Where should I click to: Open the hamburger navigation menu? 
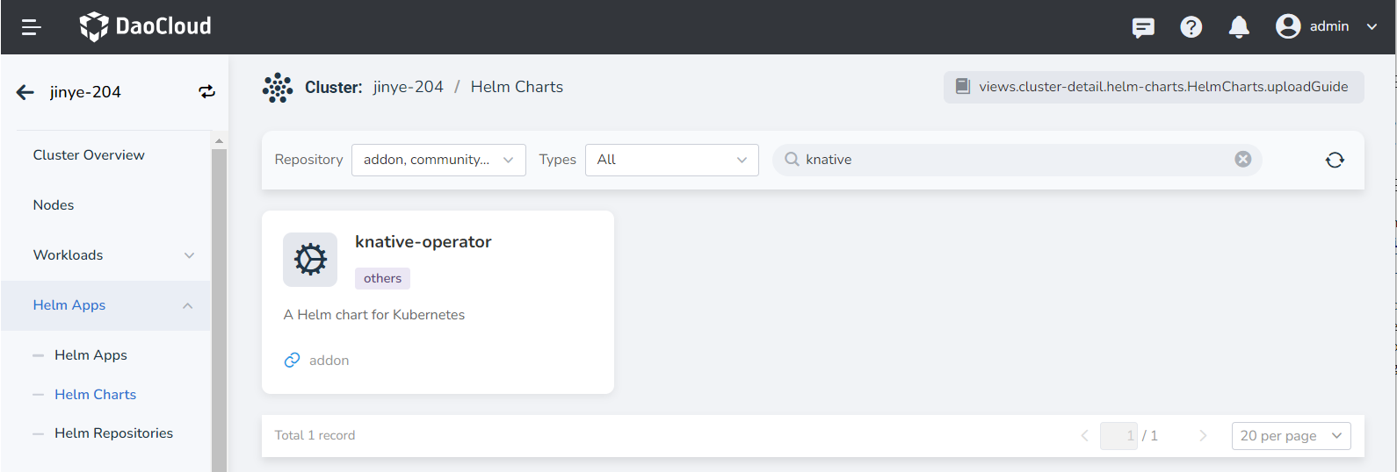point(32,27)
